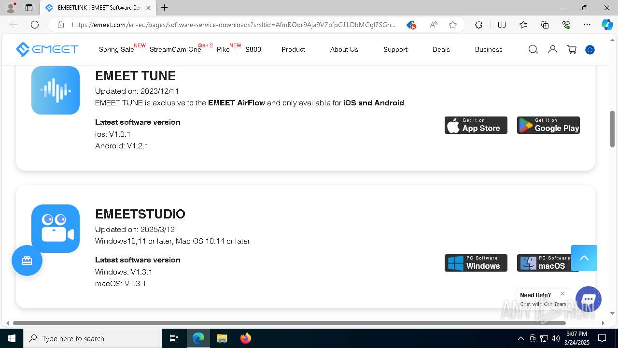This screenshot has width=618, height=348.
Task: Toggle the Split screen icon
Action: tap(502, 25)
